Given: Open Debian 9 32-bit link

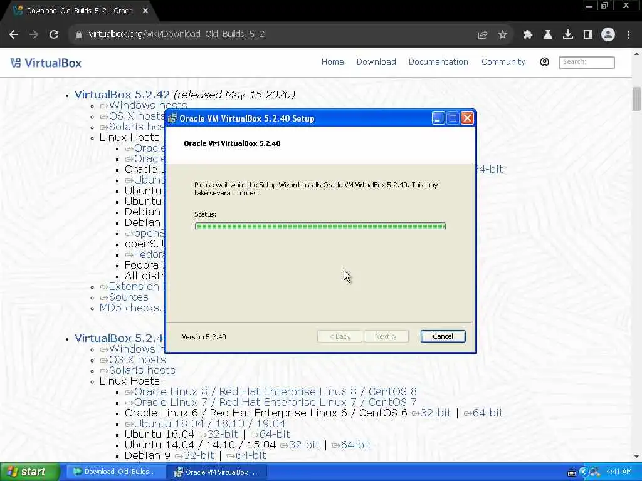Looking at the screenshot, I should [194, 456].
